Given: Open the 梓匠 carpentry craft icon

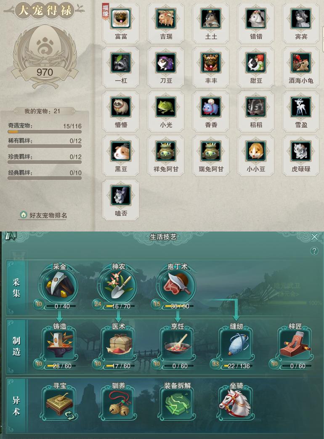Looking at the screenshot, I should 295,344.
